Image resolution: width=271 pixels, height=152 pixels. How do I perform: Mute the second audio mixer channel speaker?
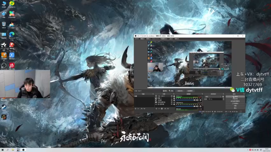tap(197, 106)
